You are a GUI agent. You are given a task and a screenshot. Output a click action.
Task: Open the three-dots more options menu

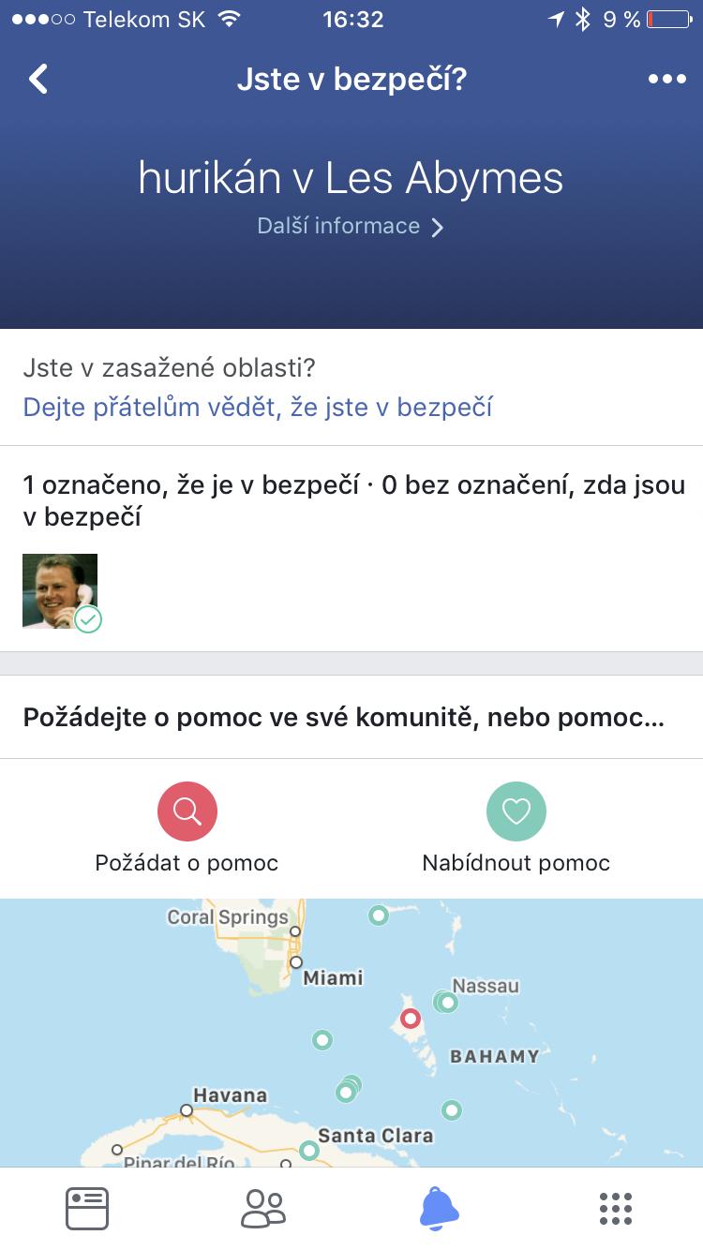[x=666, y=80]
